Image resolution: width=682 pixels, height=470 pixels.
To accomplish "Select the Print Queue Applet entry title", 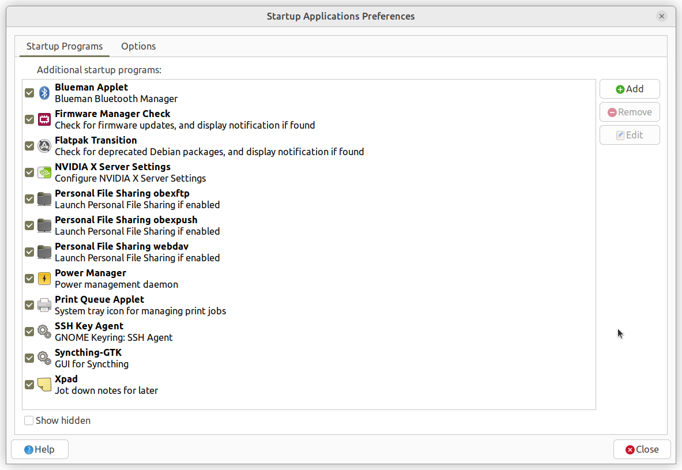I will tap(100, 299).
